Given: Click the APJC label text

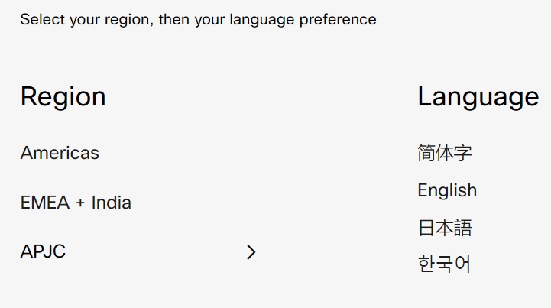Looking at the screenshot, I should (x=43, y=251).
